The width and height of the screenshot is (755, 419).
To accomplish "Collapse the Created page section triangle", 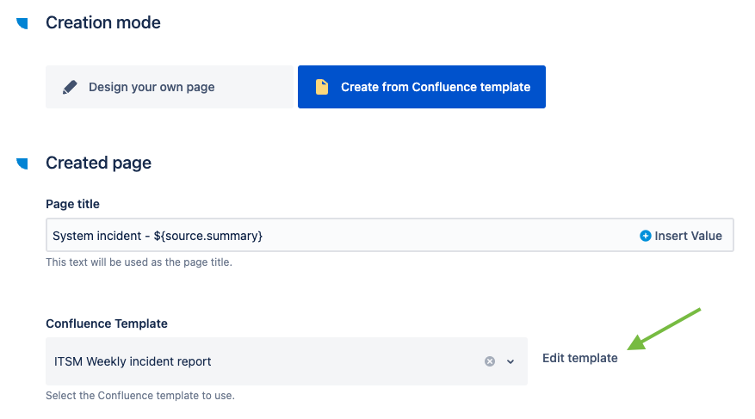I will pos(22,163).
